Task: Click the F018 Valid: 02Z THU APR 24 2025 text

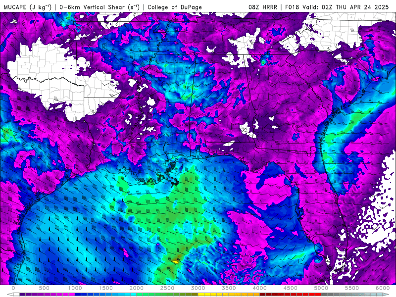Action: [337, 7]
